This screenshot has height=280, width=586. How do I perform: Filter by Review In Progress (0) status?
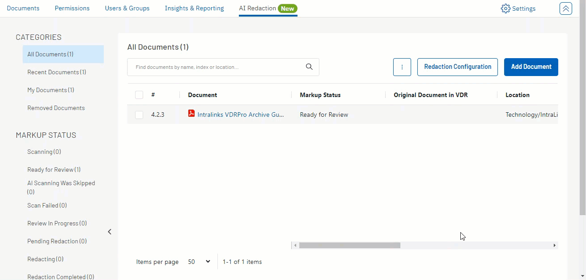point(57,223)
